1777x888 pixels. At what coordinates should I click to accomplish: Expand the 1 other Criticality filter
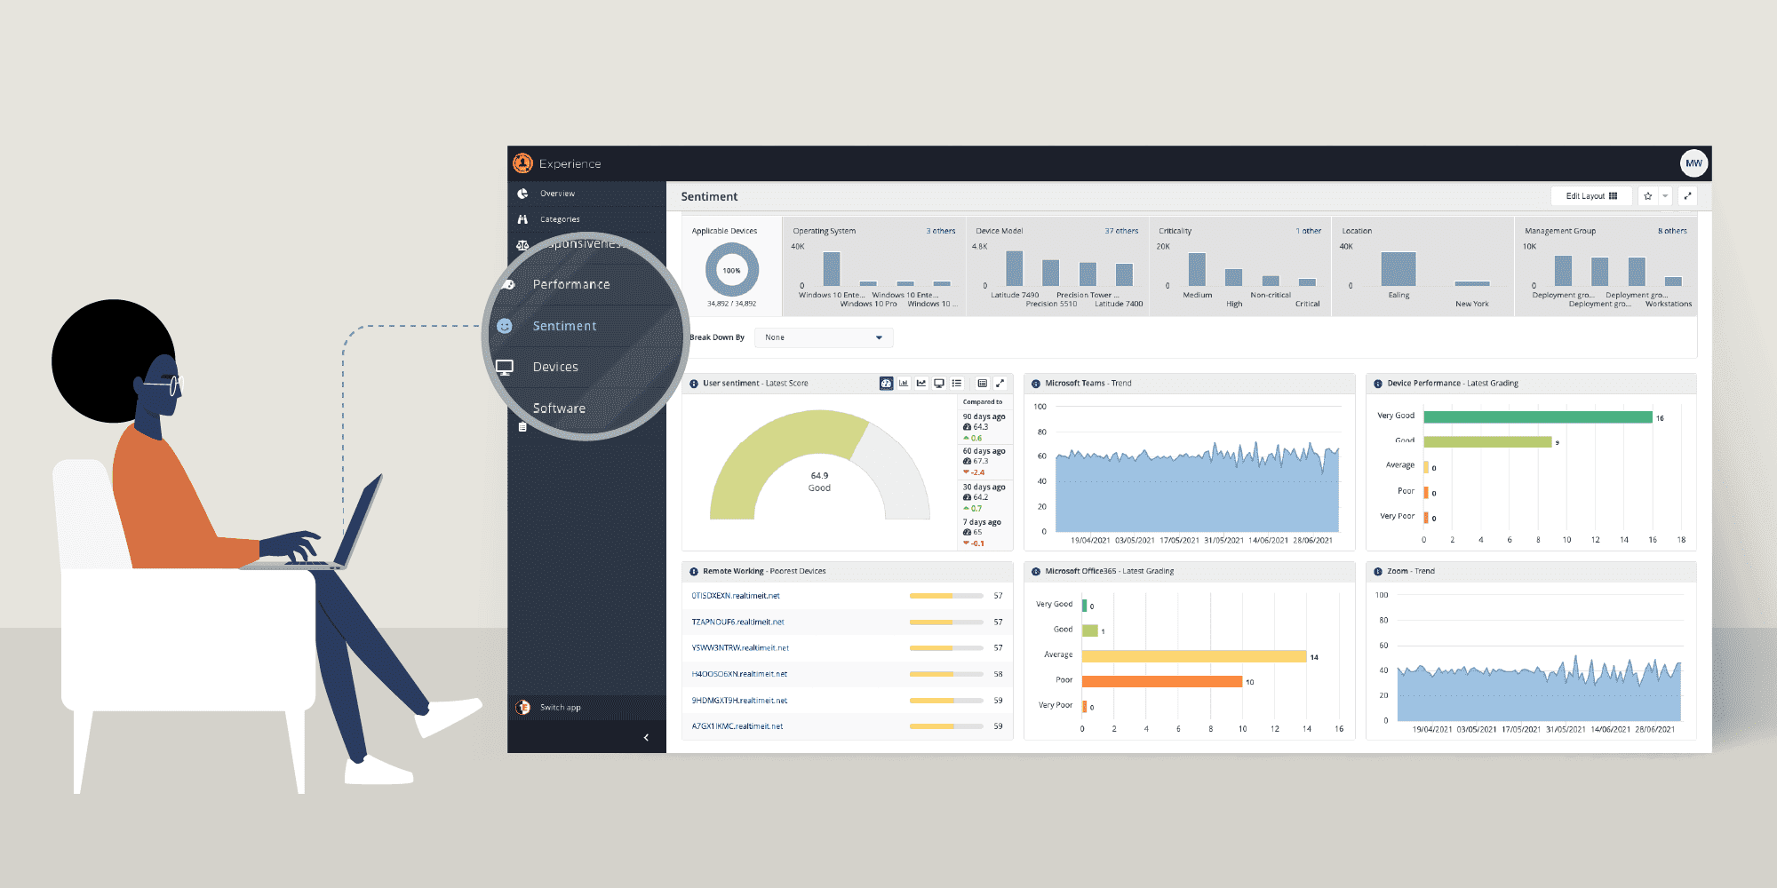pyautogui.click(x=1308, y=231)
